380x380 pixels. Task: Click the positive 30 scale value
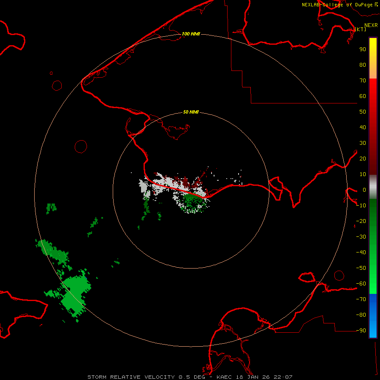(x=363, y=143)
